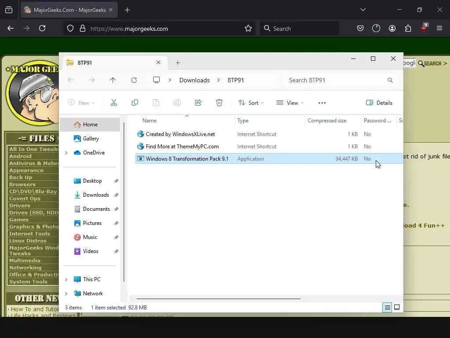Open the browser account profile icon
The image size is (450, 338).
pyautogui.click(x=392, y=28)
